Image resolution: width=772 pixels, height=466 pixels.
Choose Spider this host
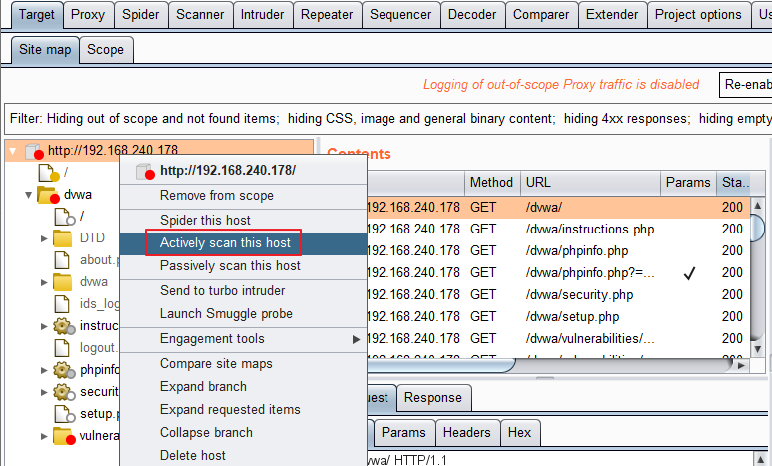pyautogui.click(x=244, y=220)
